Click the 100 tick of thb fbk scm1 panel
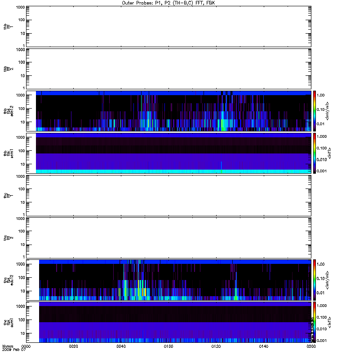 click(21, 151)
